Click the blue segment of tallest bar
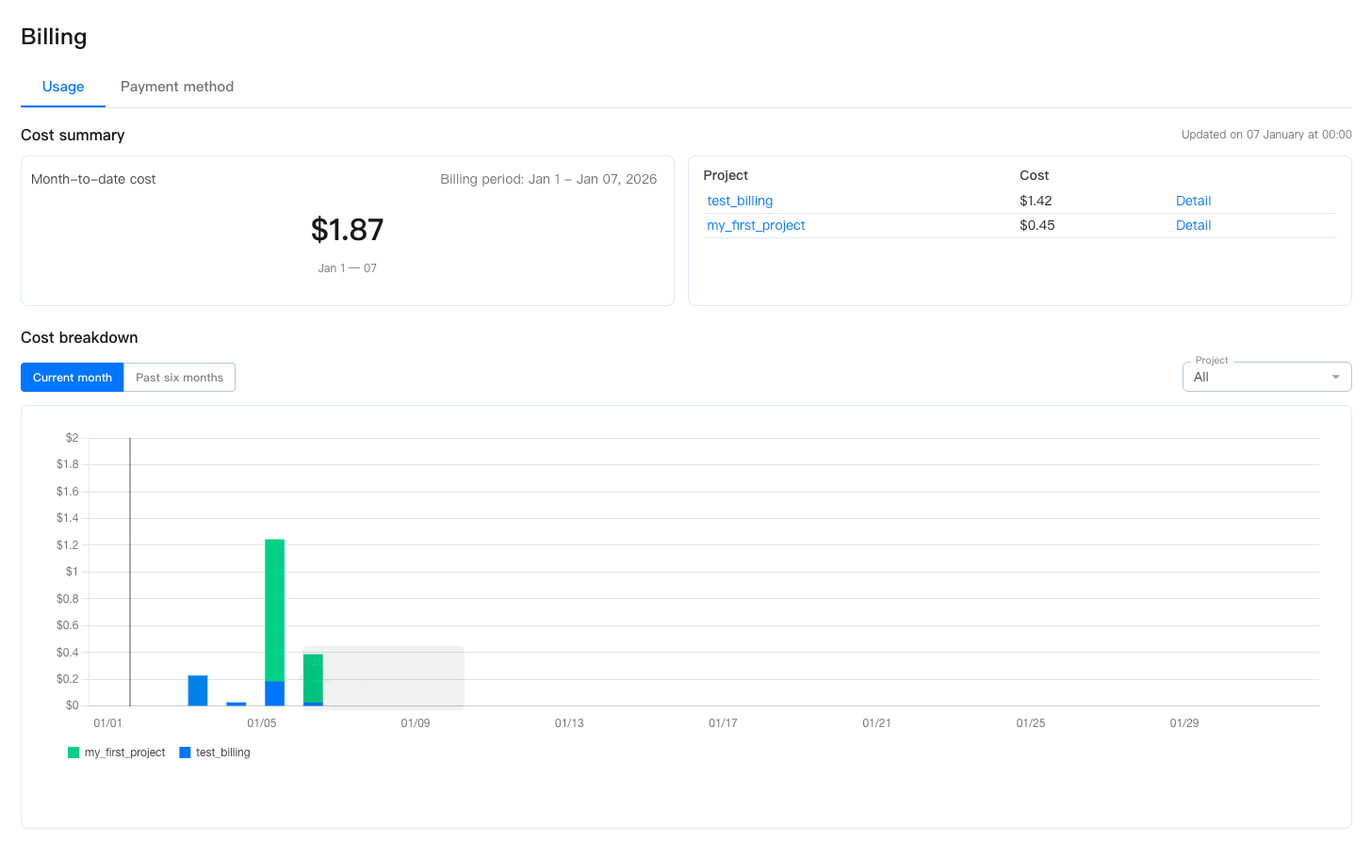The image size is (1371, 858). [x=274, y=693]
